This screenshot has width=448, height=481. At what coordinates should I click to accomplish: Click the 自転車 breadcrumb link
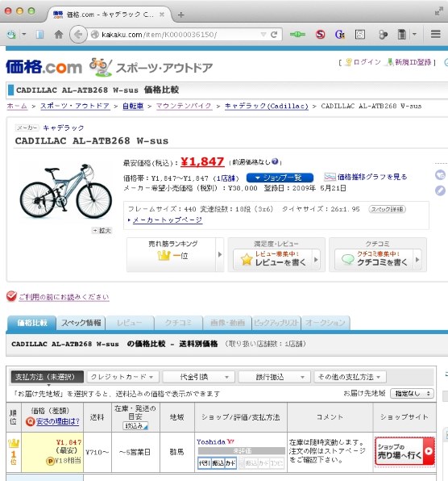(133, 107)
